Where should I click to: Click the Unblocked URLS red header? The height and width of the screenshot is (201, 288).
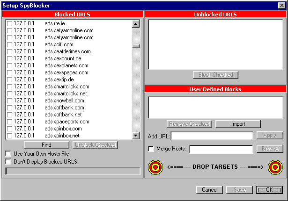pos(215,14)
